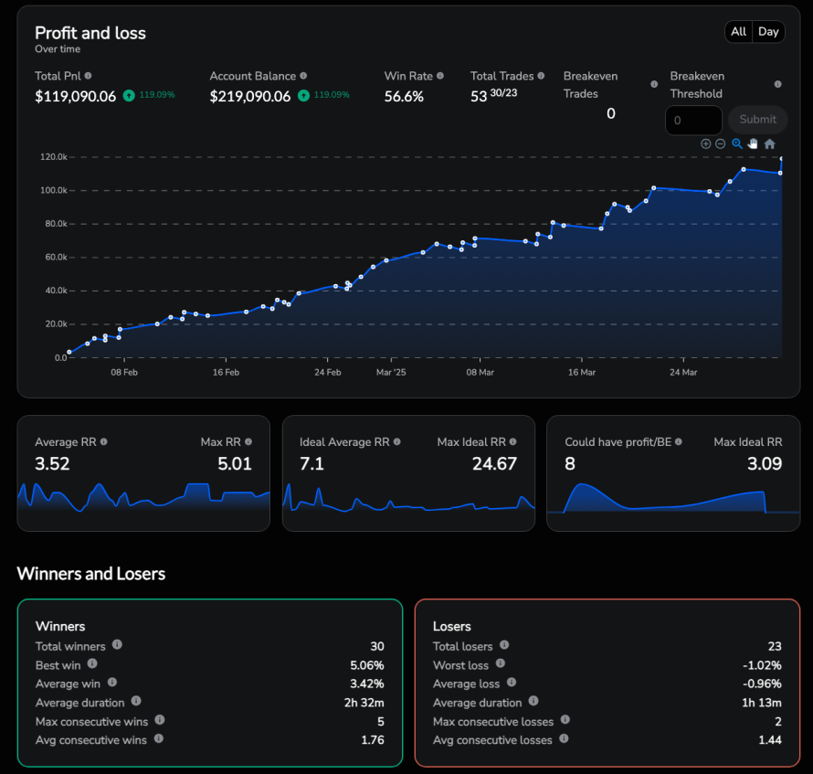Switch chart to All view
The image size is (813, 774).
(x=738, y=32)
